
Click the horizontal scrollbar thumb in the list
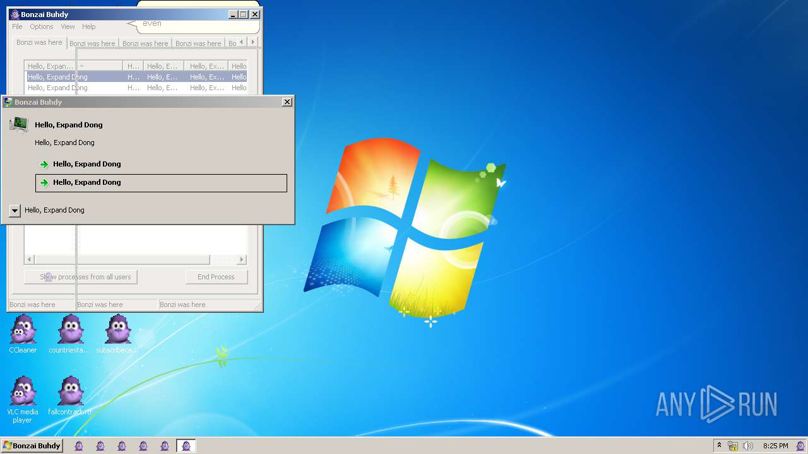point(122,260)
